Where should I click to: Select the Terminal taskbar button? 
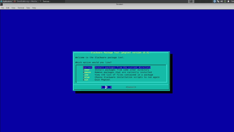click(x=52, y=1)
